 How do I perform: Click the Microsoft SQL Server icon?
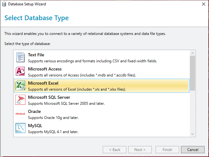pyautogui.click(x=20, y=100)
